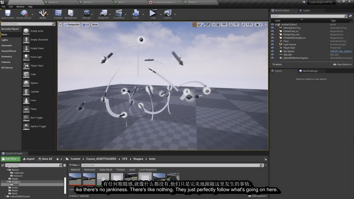Toggle viewport rotation snapping icon
The image size is (354, 199).
[x=230, y=24]
